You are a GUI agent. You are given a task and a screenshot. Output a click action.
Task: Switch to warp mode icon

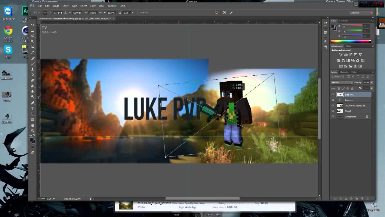click(217, 13)
